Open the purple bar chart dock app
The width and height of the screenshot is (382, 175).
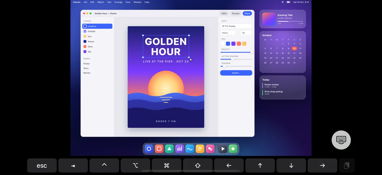(x=180, y=149)
